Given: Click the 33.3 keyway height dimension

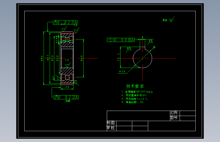Looking at the screenshot, I should (119, 57).
